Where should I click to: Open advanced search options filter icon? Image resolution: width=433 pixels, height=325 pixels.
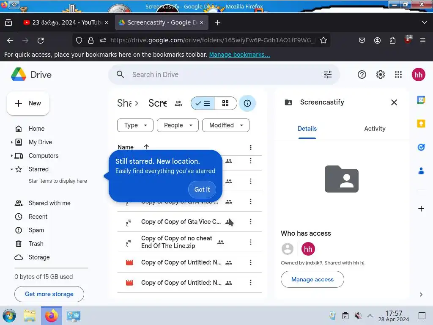point(328,74)
